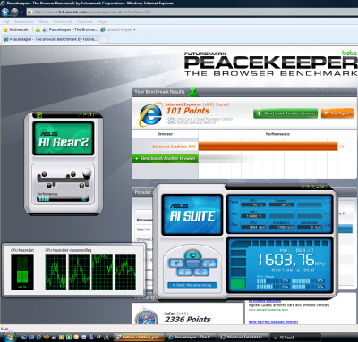Image resolution: width=358 pixels, height=342 pixels.
Task: Launch Firefox from the quick launch
Action: point(47,338)
